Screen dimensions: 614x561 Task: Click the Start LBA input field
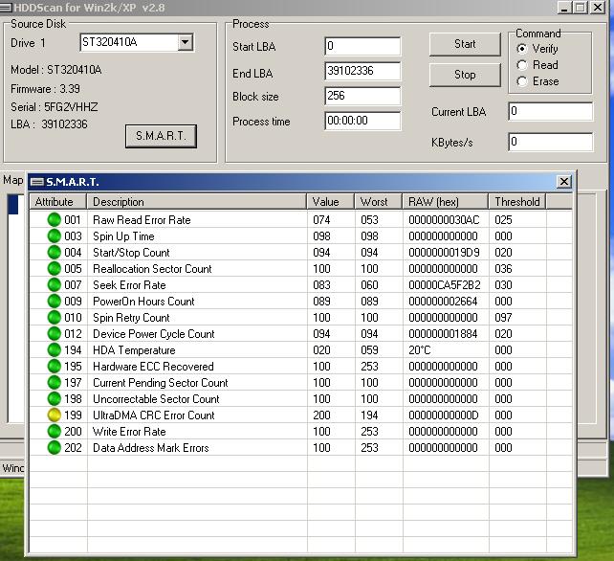coord(362,46)
